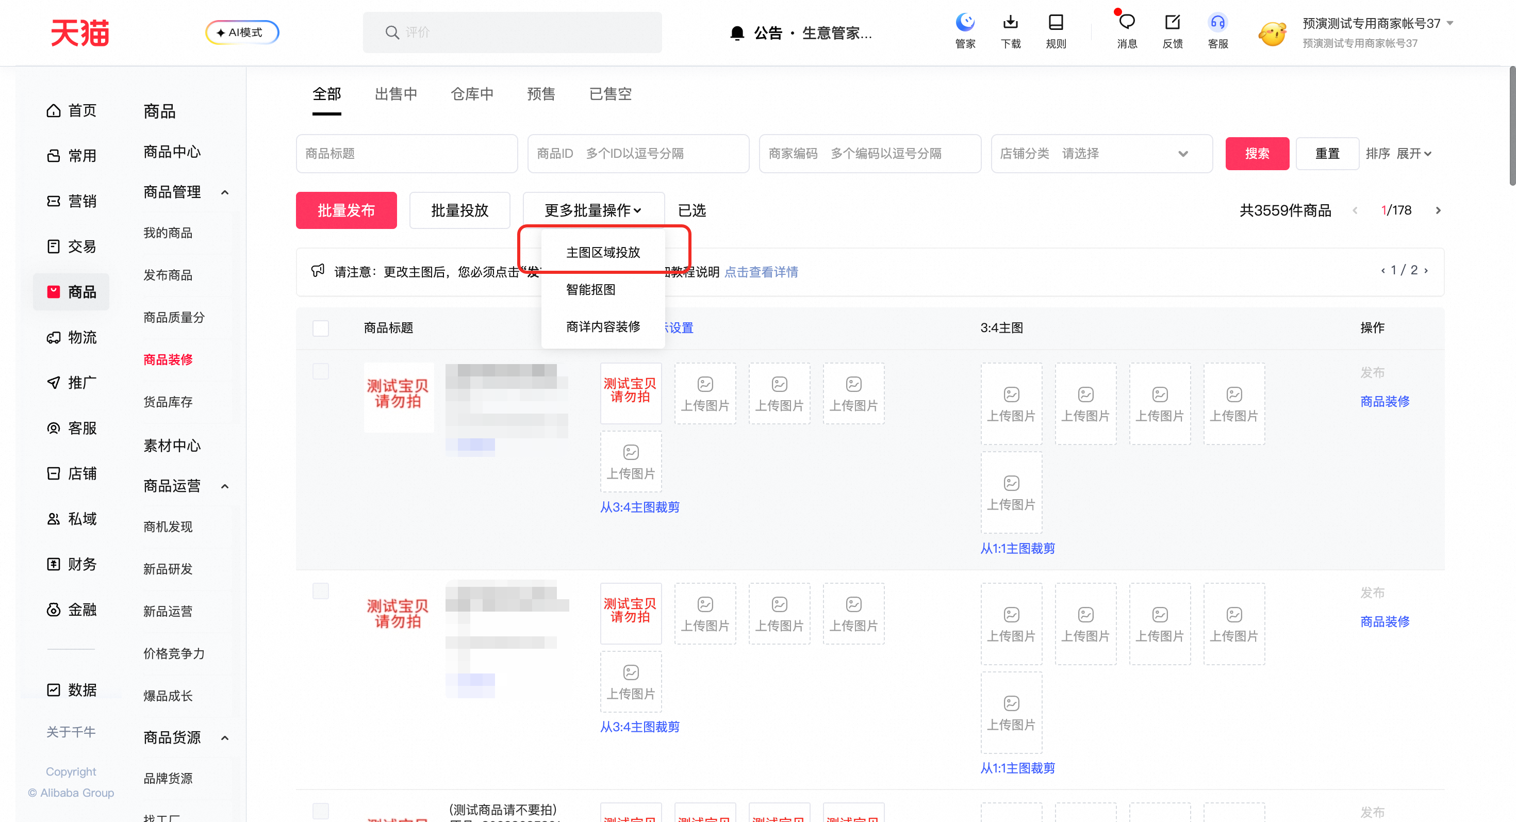Viewport: 1516px width, 822px height.
Task: Click first row 从3:4主图裁剪 link
Action: tap(640, 507)
